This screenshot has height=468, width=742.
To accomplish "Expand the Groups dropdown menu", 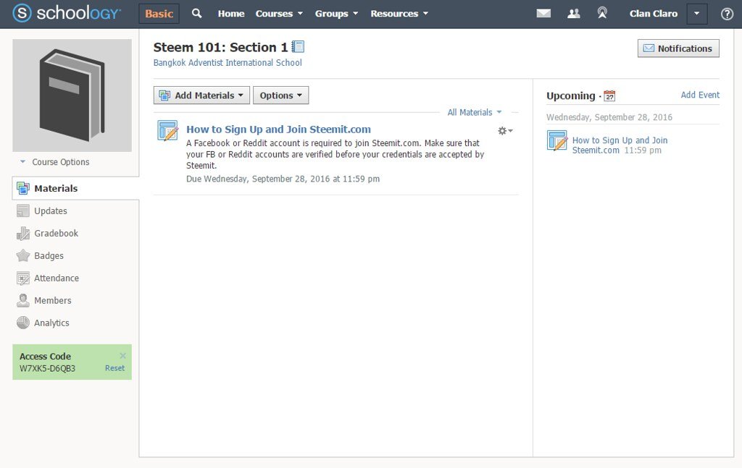I will coord(336,14).
